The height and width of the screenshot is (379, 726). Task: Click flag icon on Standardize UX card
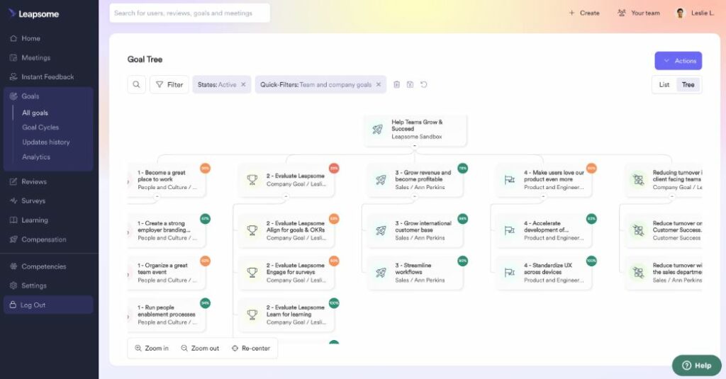point(509,273)
